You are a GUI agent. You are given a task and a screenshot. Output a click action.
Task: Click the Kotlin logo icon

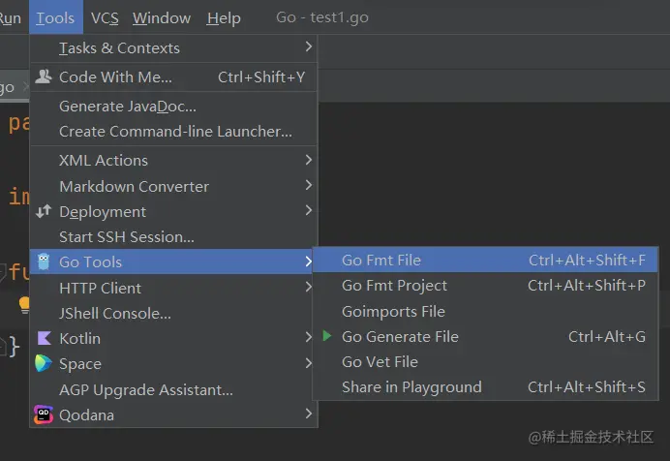click(x=44, y=338)
